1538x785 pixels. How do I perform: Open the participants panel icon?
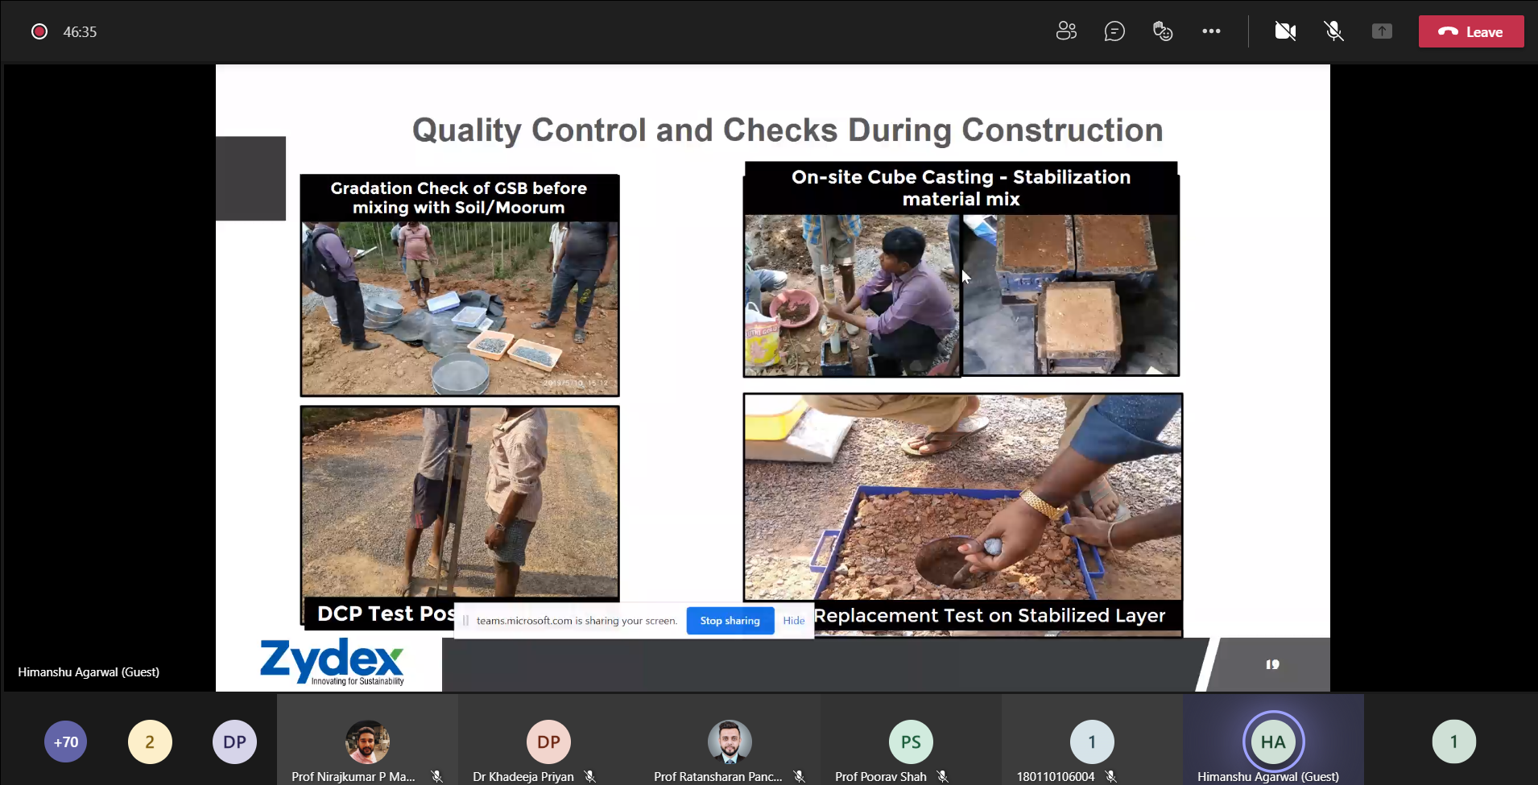(1066, 31)
